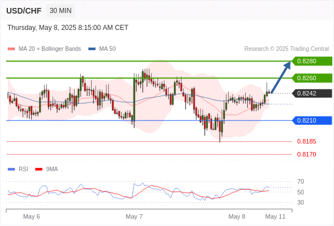Click the blue RSI legend swatch
This screenshot has width=334, height=226.
coord(11,169)
